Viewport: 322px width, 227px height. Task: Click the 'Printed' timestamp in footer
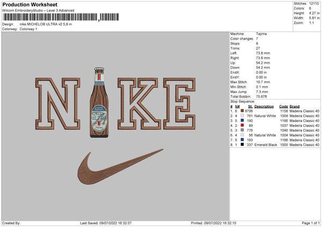click(x=214, y=223)
